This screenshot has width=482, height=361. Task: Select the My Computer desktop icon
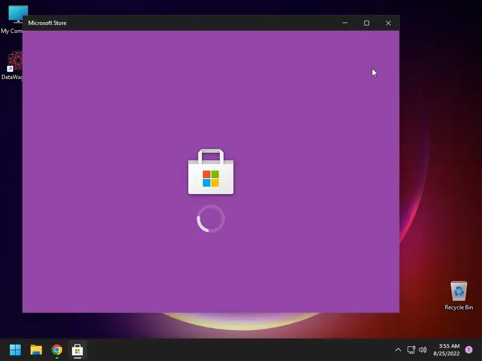click(12, 20)
